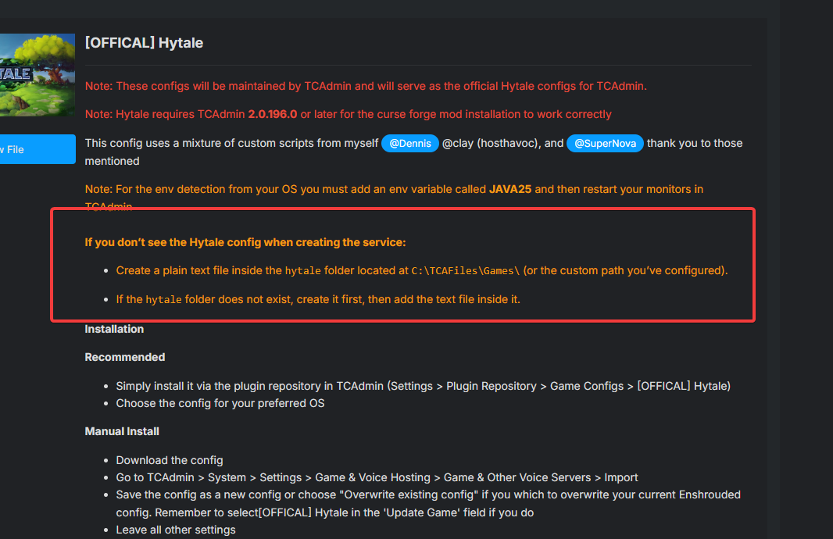This screenshot has height=539, width=833.
Task: Click the bold JAVA25 variable name
Action: tap(510, 189)
